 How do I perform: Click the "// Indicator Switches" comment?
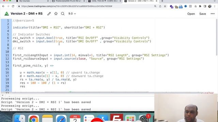click(x=31, y=35)
